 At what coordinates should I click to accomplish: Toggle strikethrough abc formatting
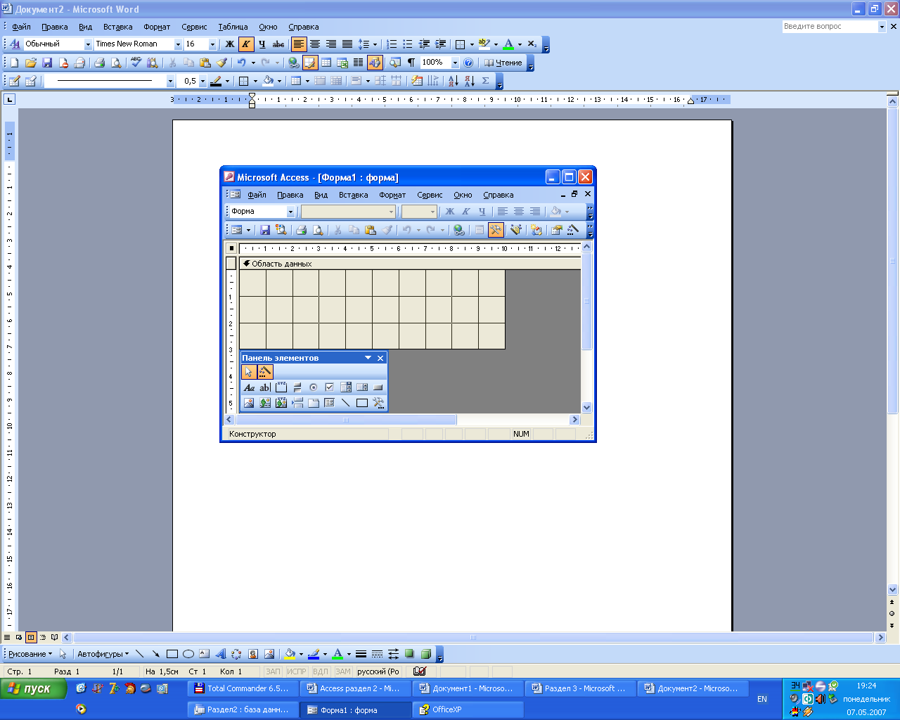[x=278, y=44]
